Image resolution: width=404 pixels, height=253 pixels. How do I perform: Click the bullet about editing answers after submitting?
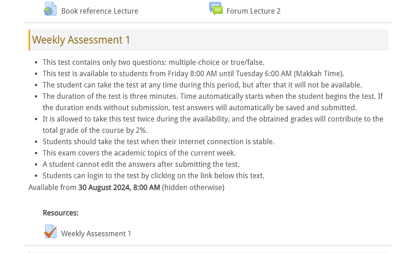coord(141,164)
